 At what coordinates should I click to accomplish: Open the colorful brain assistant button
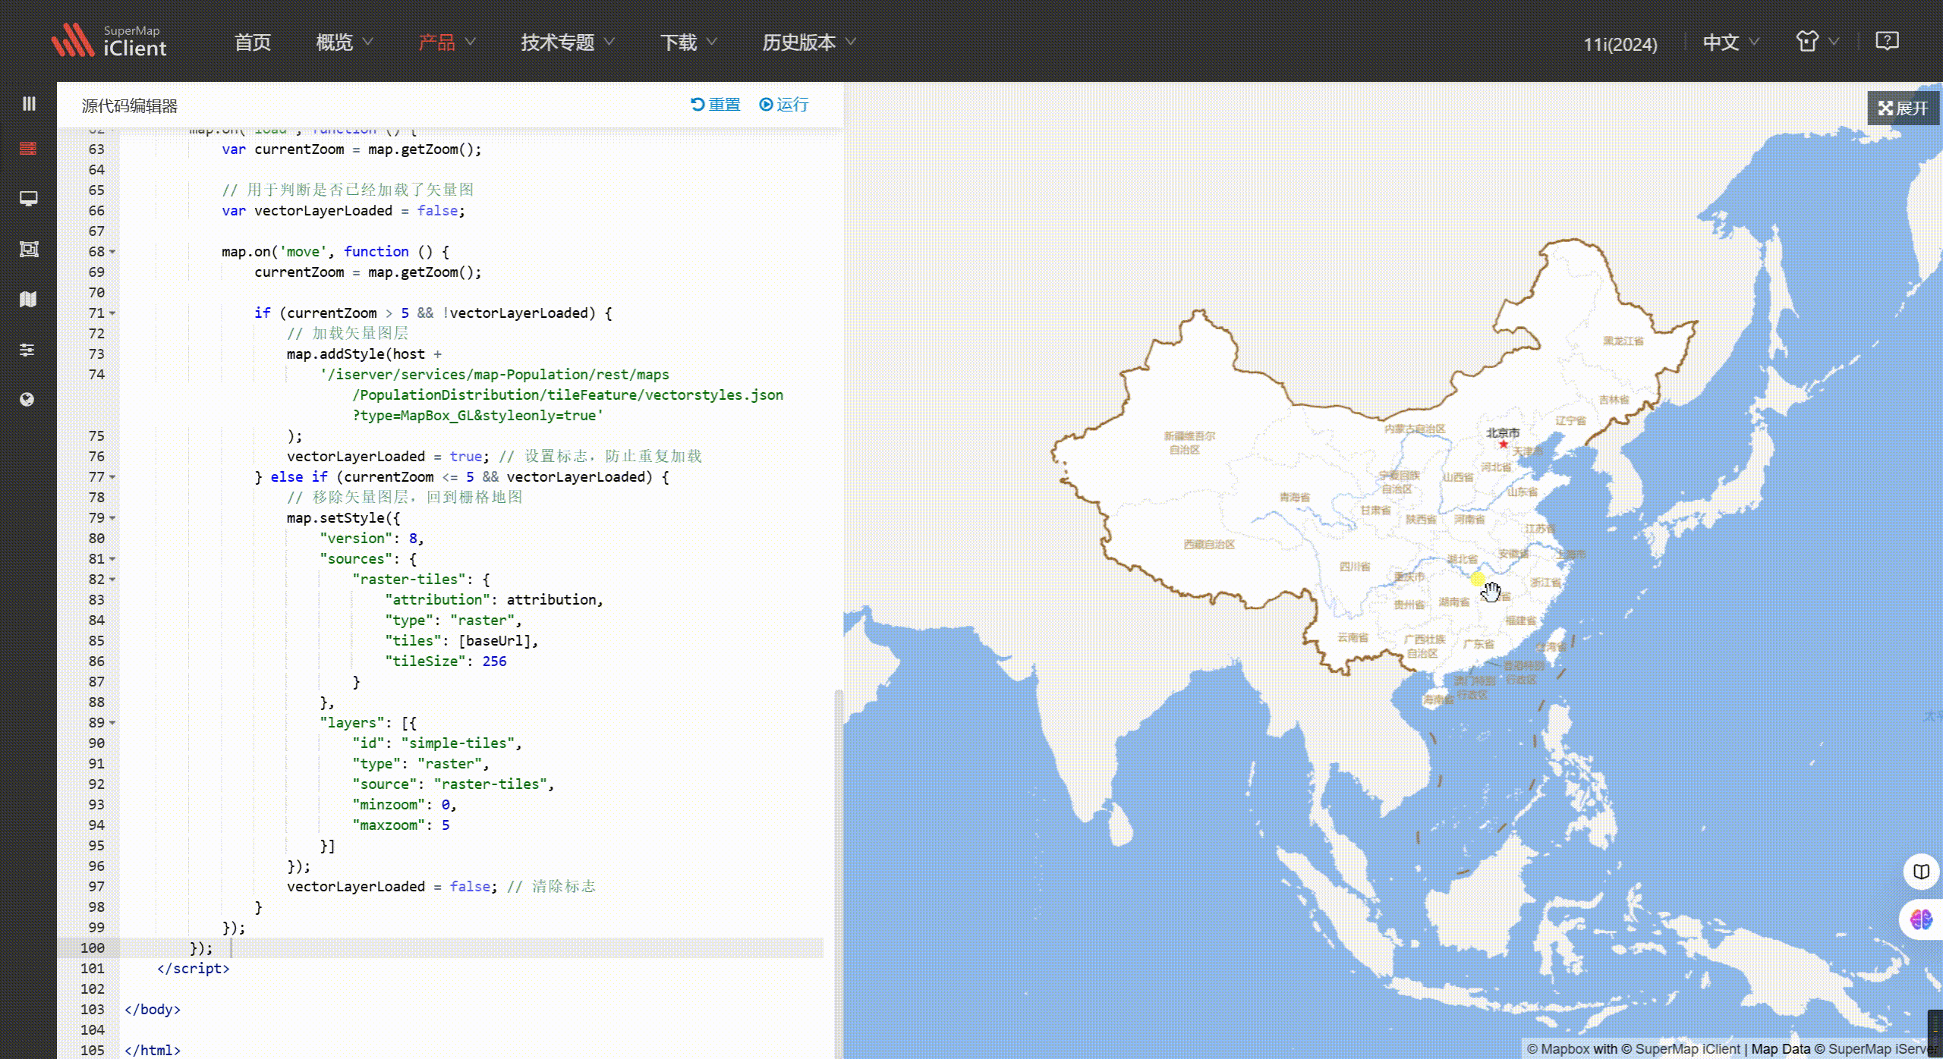coord(1921,920)
